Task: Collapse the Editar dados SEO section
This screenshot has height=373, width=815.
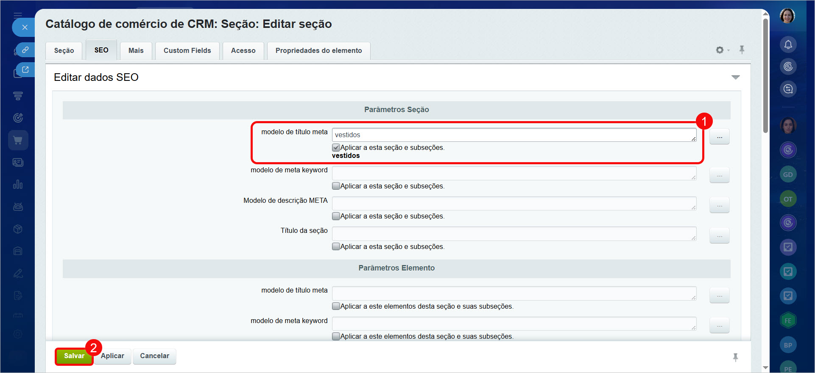Action: pyautogui.click(x=735, y=77)
